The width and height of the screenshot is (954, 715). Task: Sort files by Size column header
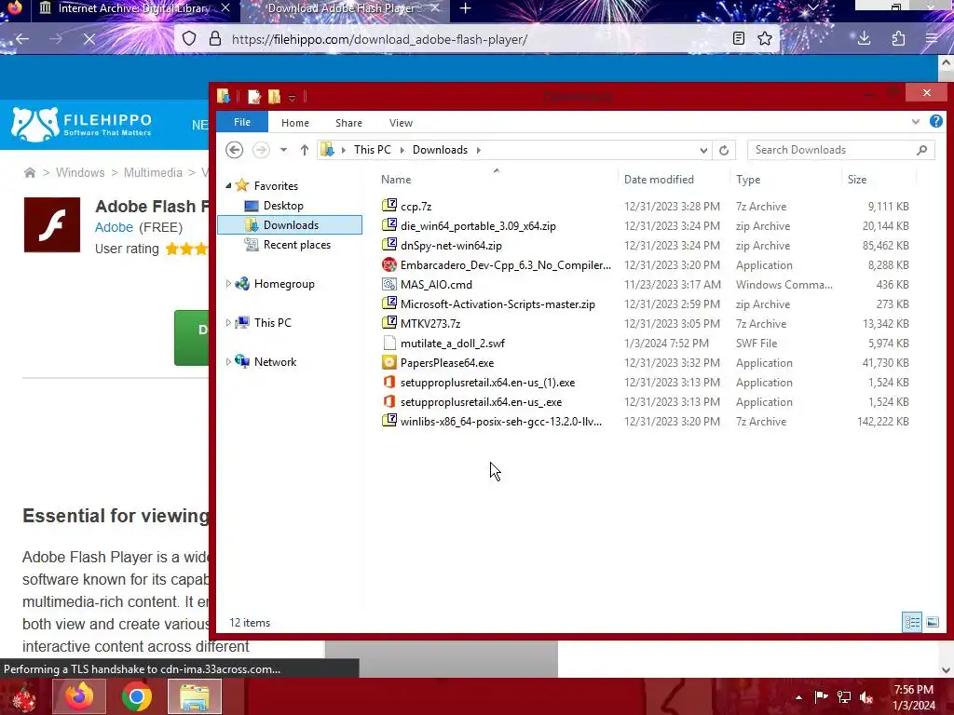coord(857,180)
